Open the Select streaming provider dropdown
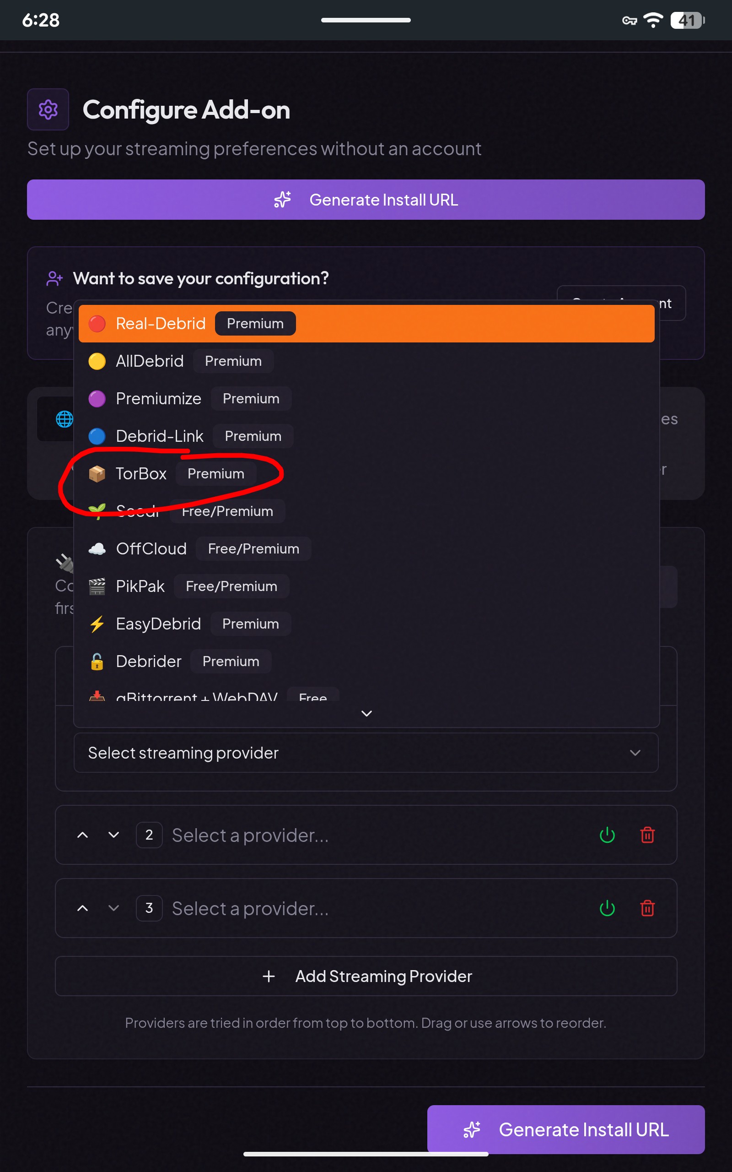 pyautogui.click(x=366, y=753)
